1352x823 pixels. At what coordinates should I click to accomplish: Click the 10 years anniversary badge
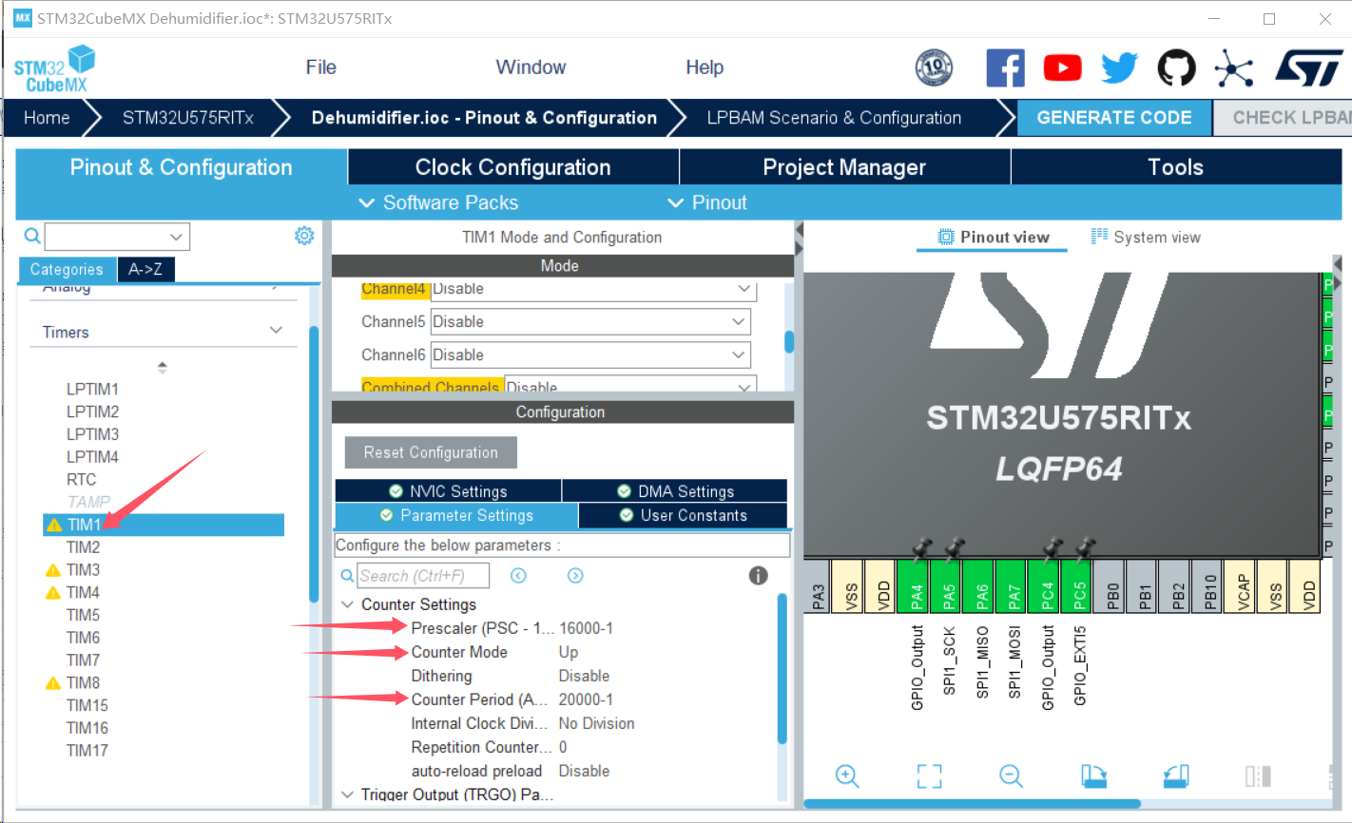(934, 68)
